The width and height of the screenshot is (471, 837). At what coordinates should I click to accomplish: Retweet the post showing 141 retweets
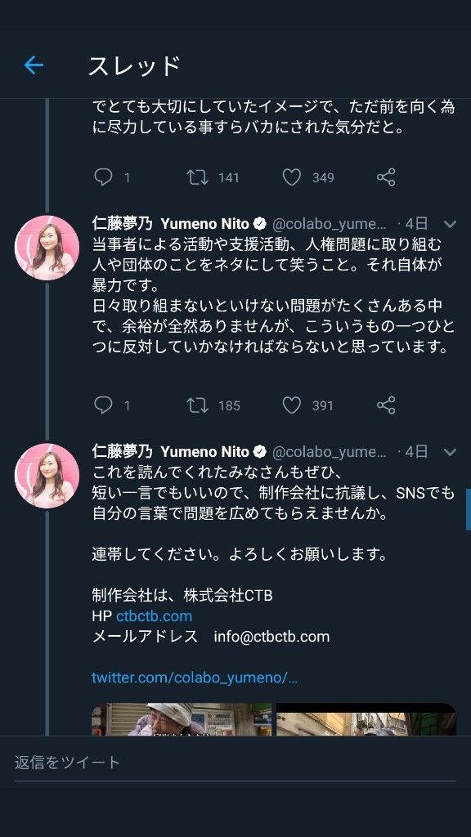[x=197, y=177]
